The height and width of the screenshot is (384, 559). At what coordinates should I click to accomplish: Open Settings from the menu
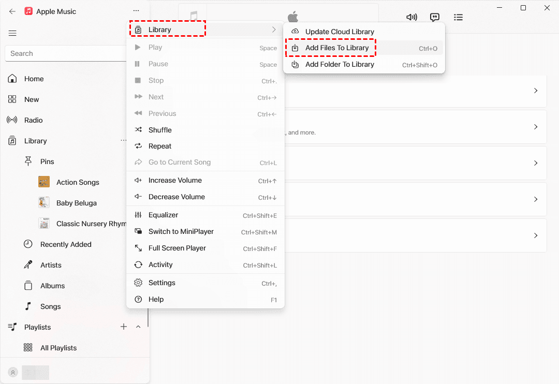[205, 283]
